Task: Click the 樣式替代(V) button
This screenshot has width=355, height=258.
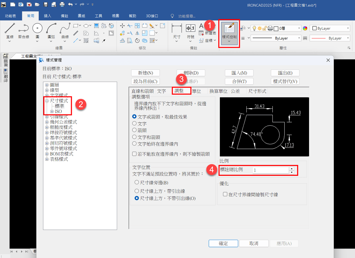Action: click(285, 81)
